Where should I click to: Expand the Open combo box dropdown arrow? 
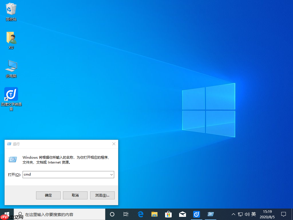[x=112, y=175]
